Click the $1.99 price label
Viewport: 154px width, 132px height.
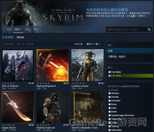point(66,125)
